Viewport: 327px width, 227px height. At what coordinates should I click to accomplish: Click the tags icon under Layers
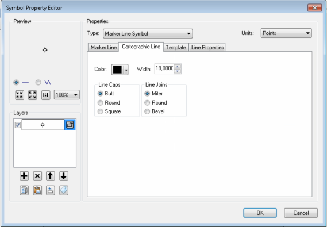click(64, 190)
